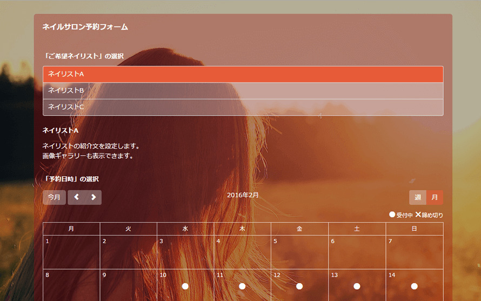This screenshot has height=301, width=481.
Task: Click the February 9 date cell
Action: [128, 285]
